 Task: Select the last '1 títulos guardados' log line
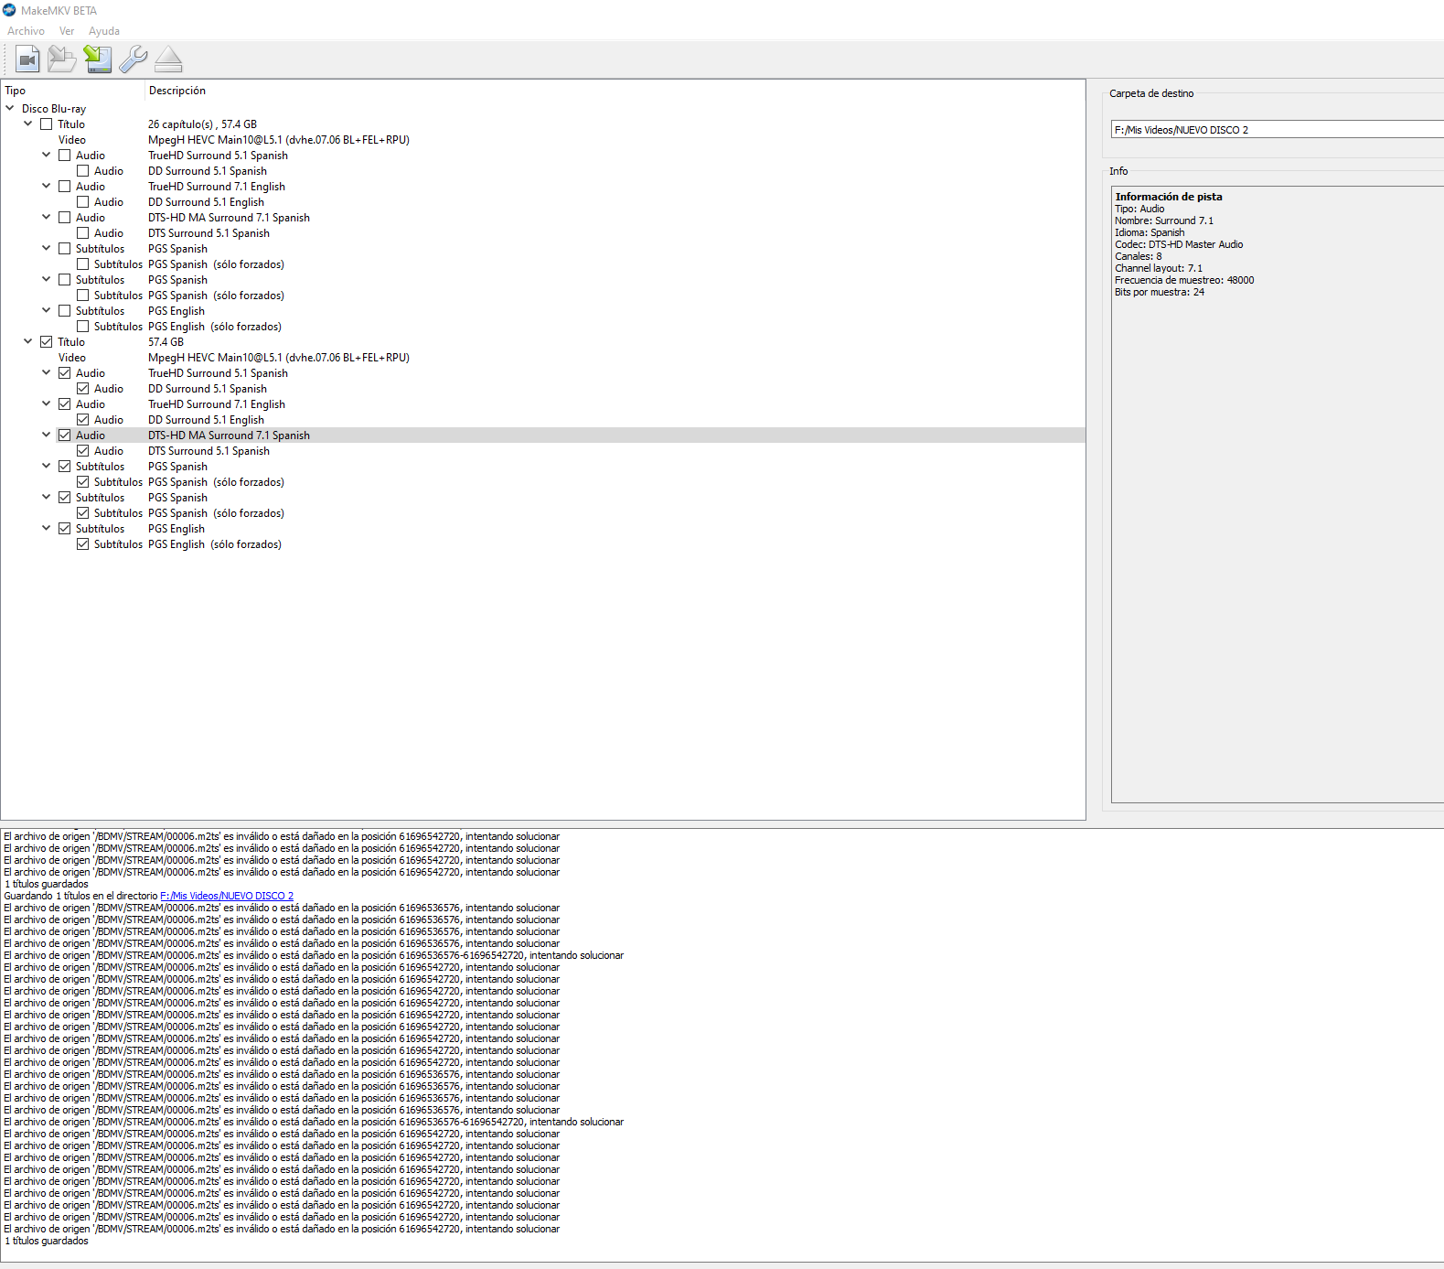point(47,1241)
